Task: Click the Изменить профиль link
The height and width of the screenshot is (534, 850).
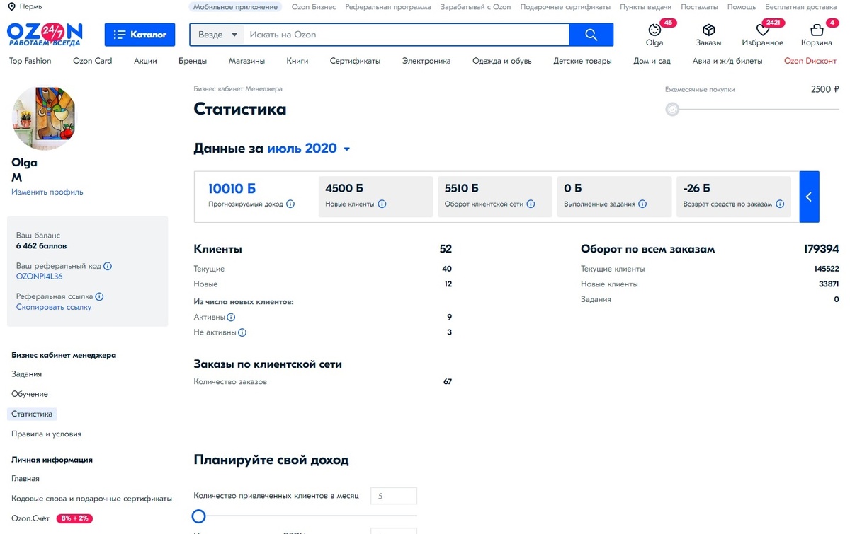Action: click(47, 192)
